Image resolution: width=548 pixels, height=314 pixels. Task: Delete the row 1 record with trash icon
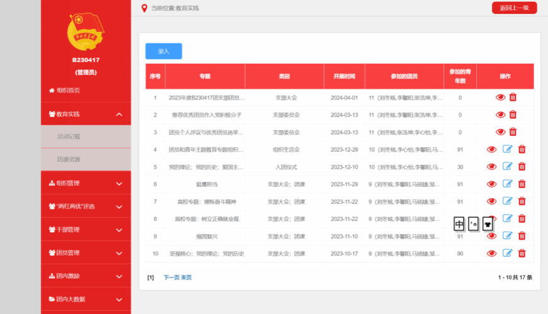(x=513, y=98)
